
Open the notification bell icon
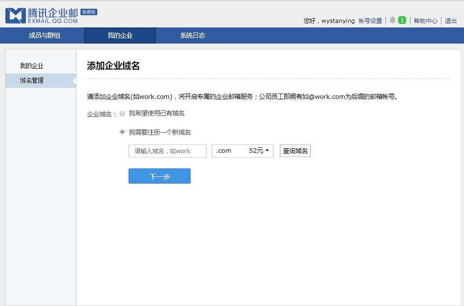[x=393, y=21]
